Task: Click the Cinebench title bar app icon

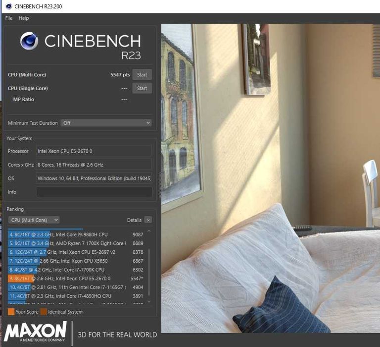Action: tap(8, 6)
